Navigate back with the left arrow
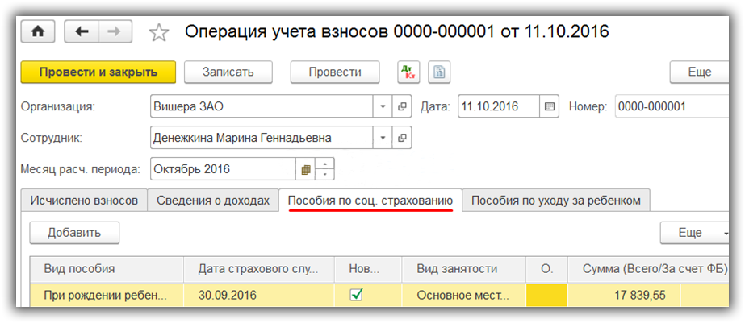This screenshot has height=323, width=745. coord(82,31)
